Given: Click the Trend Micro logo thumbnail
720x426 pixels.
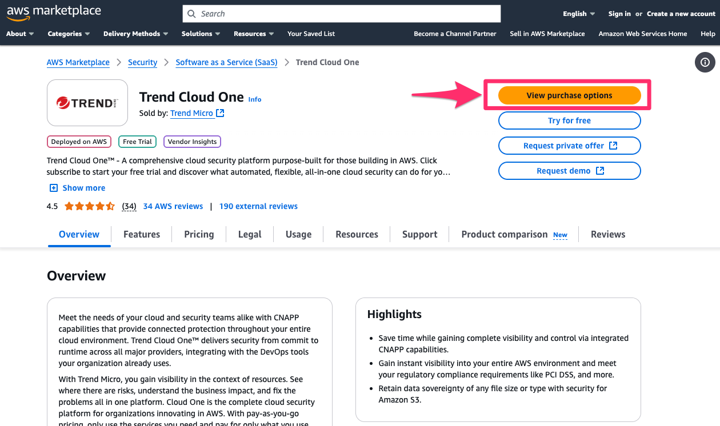Looking at the screenshot, I should click(87, 103).
